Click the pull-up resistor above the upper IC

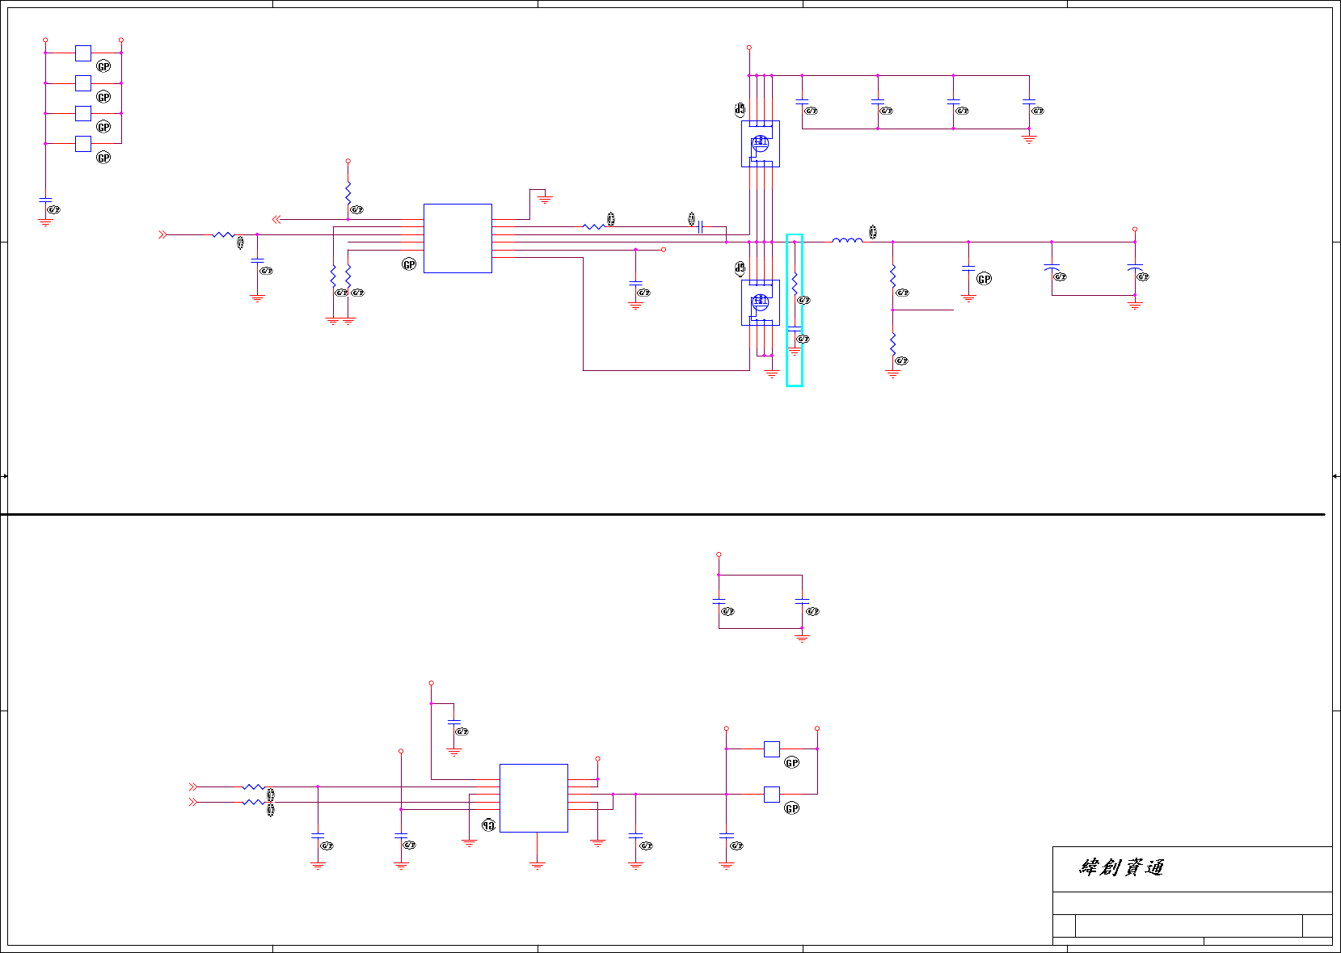(x=348, y=194)
